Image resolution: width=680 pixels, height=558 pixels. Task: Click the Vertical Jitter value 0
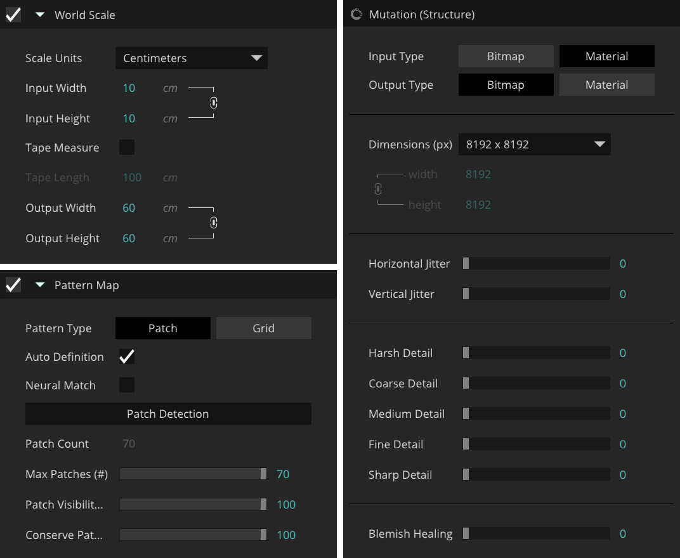623,294
